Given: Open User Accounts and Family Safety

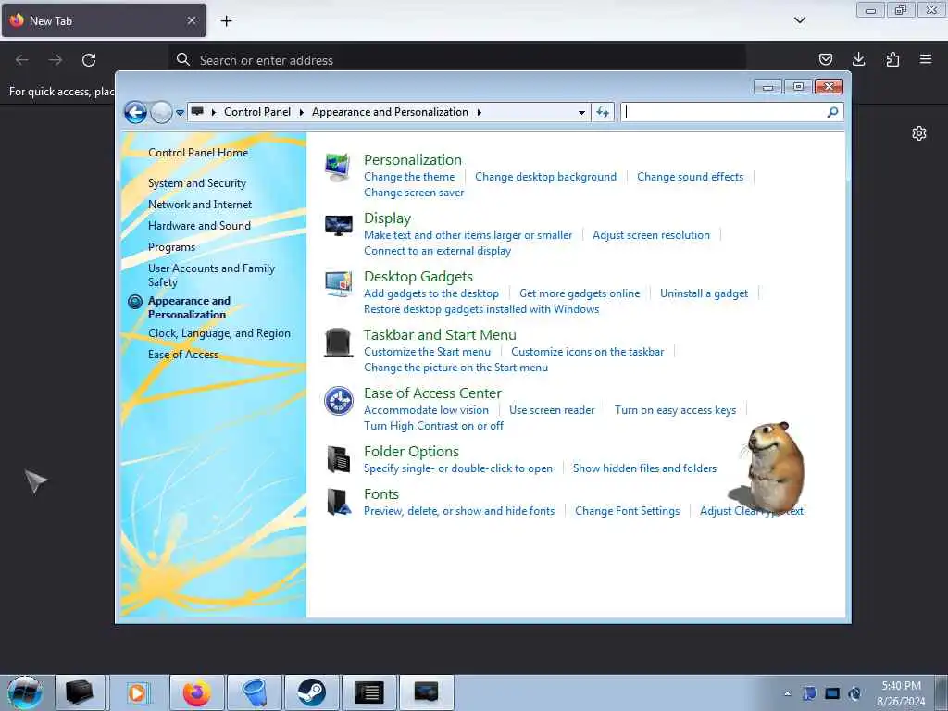Looking at the screenshot, I should point(212,275).
